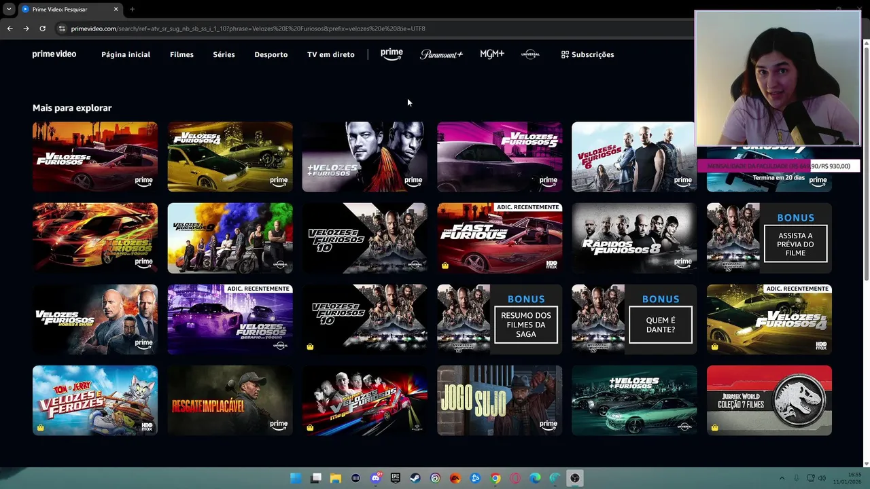Open Rápidos e Furiosos 8 thumbnail
The width and height of the screenshot is (870, 489).
coord(634,238)
